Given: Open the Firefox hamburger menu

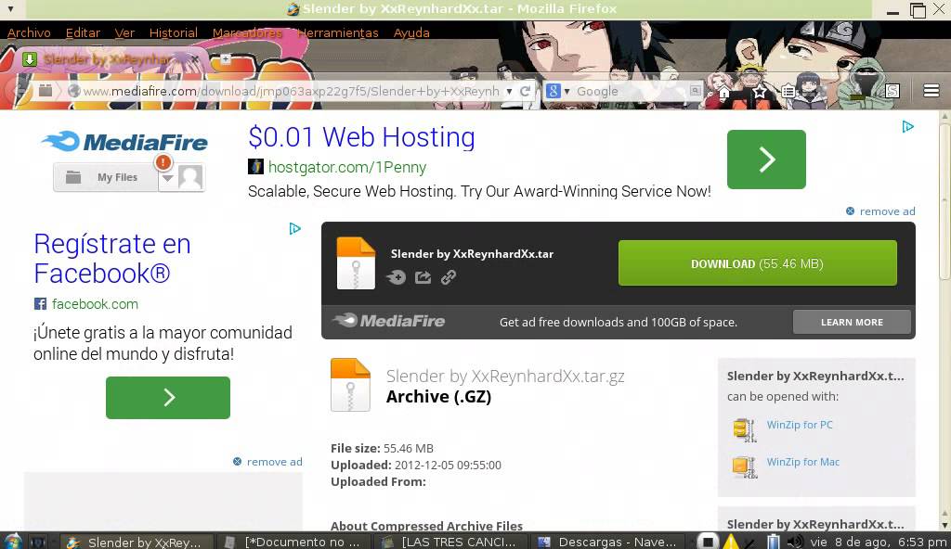Looking at the screenshot, I should tap(931, 91).
